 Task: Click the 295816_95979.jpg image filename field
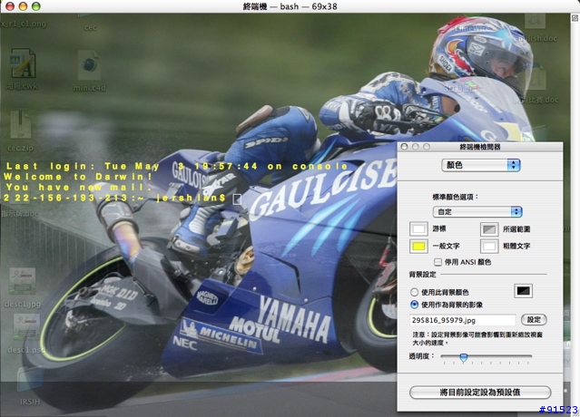[462, 320]
